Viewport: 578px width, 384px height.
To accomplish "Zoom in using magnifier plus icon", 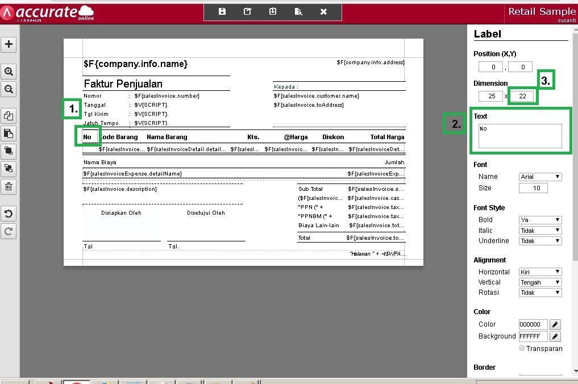I will [9, 72].
